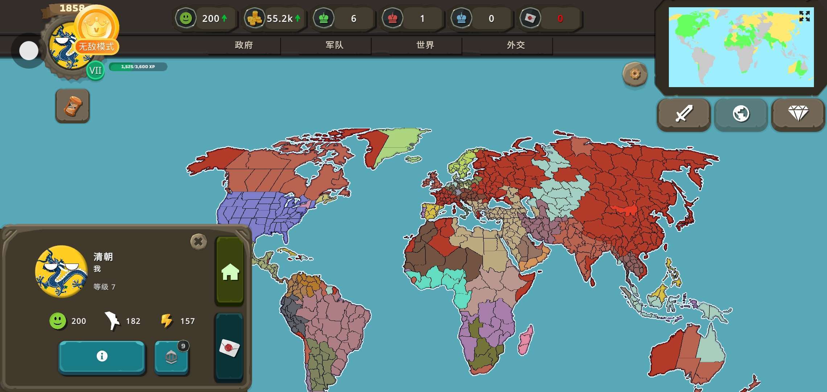This screenshot has height=392, width=827.
Task: Open the sealed letter diplomacy icon
Action: (x=229, y=348)
